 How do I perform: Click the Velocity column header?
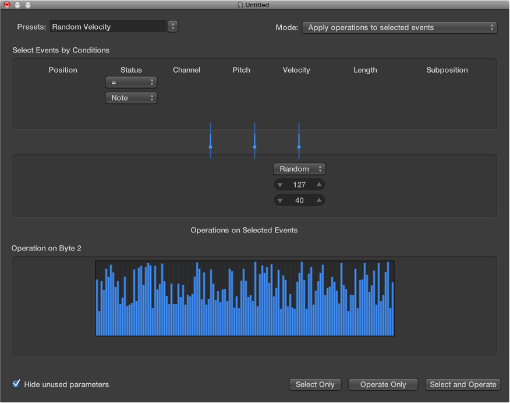click(296, 70)
